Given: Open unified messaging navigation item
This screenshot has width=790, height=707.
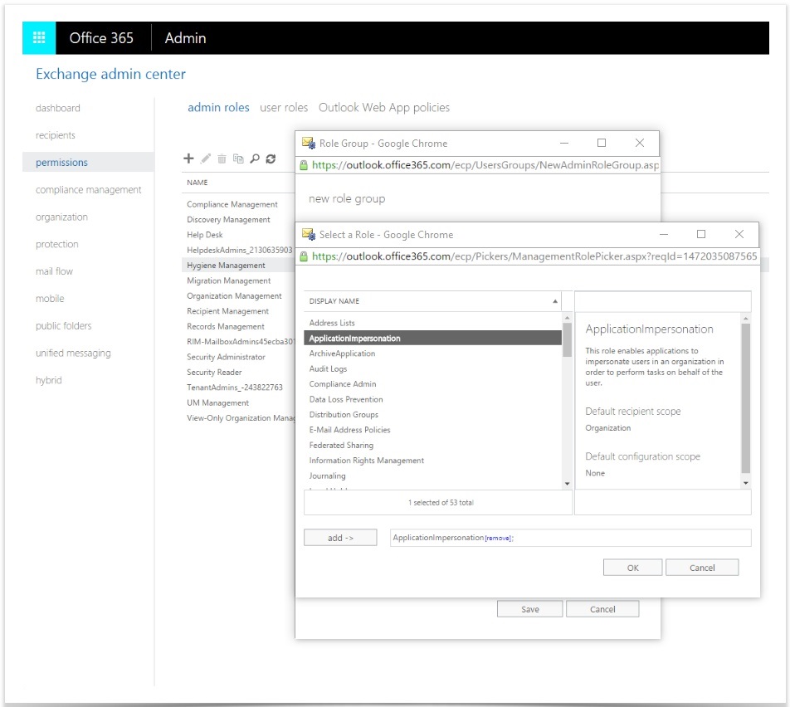Looking at the screenshot, I should pos(73,353).
